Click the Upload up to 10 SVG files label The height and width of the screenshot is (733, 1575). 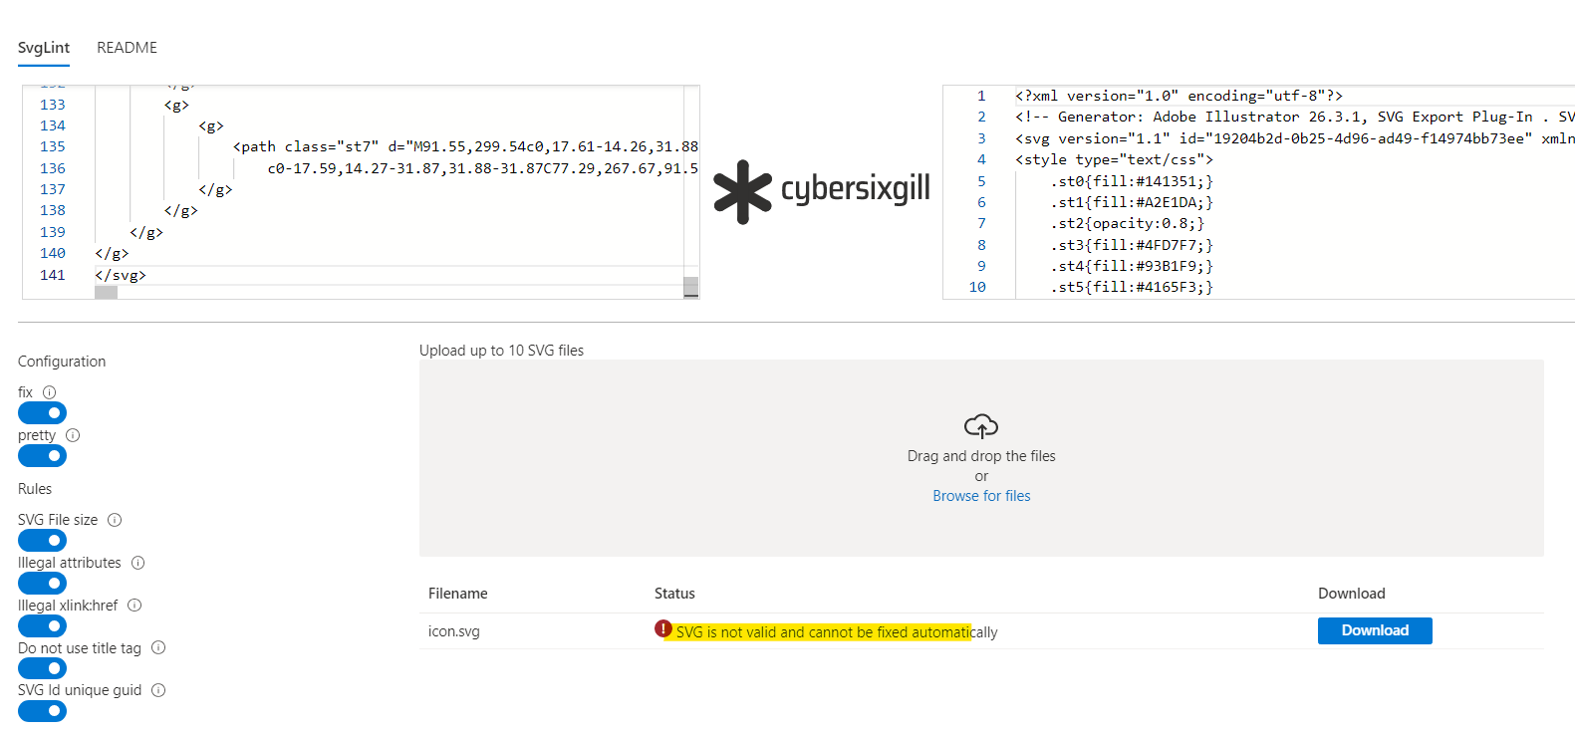[501, 351]
